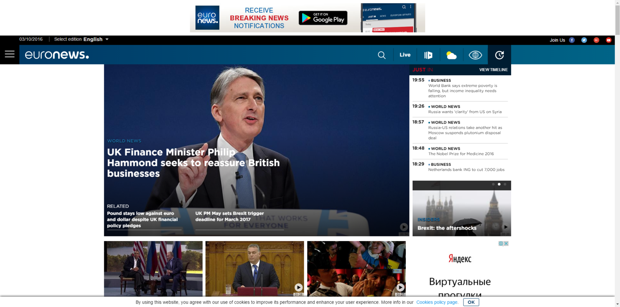Open the euronews Google Plus page
The height and width of the screenshot is (307, 620).
[x=596, y=40]
